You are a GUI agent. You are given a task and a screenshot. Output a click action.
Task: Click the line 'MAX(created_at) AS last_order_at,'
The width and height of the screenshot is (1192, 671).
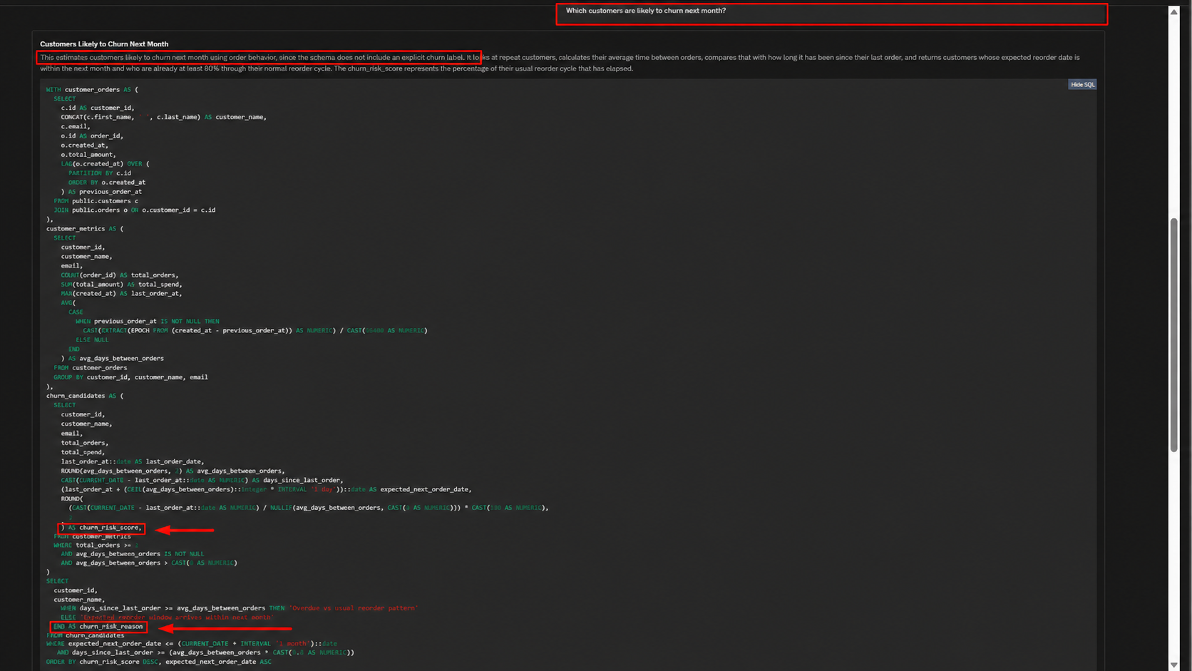click(x=121, y=294)
